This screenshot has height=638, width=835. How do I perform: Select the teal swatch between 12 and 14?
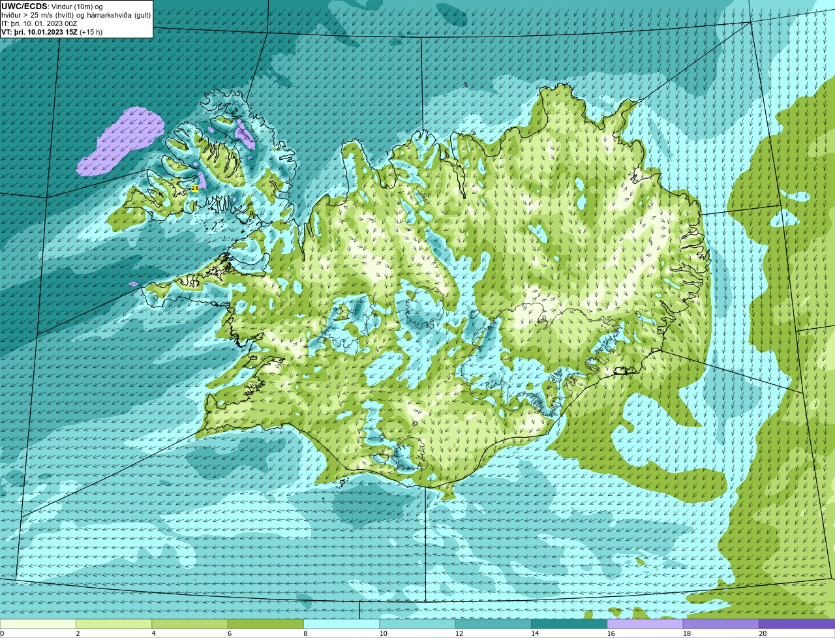pos(493,624)
